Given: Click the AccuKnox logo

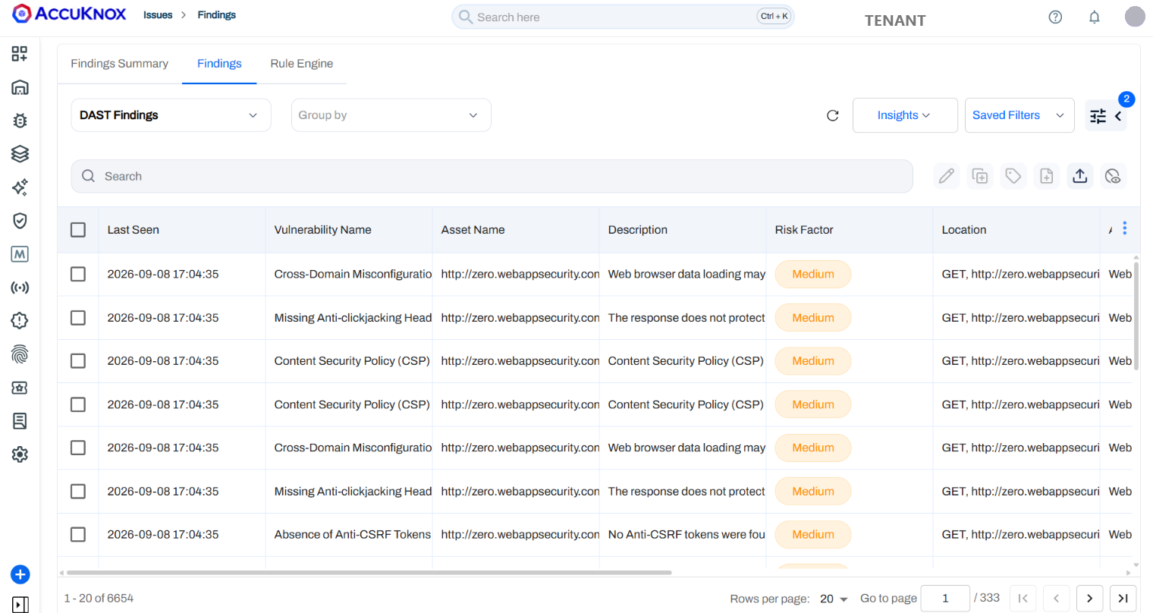Looking at the screenshot, I should (69, 14).
